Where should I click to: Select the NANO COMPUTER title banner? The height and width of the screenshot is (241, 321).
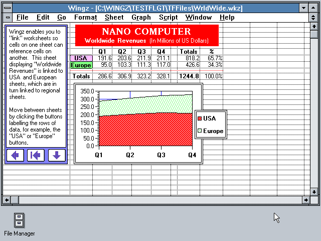point(147,35)
